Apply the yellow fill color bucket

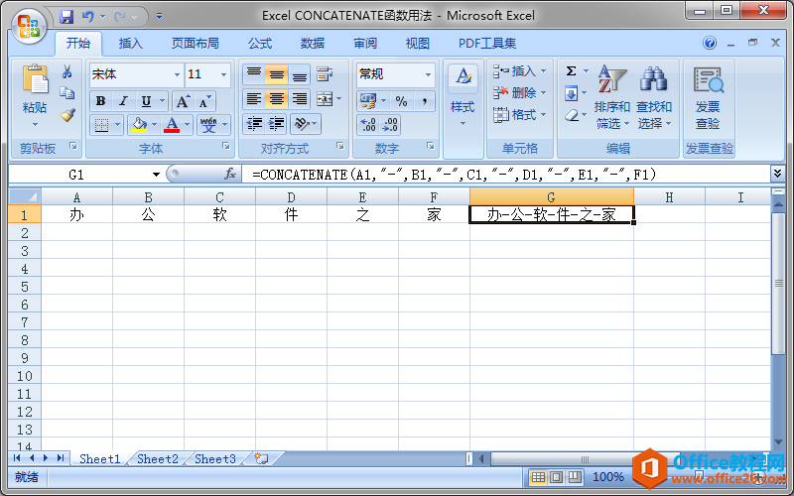(x=138, y=124)
